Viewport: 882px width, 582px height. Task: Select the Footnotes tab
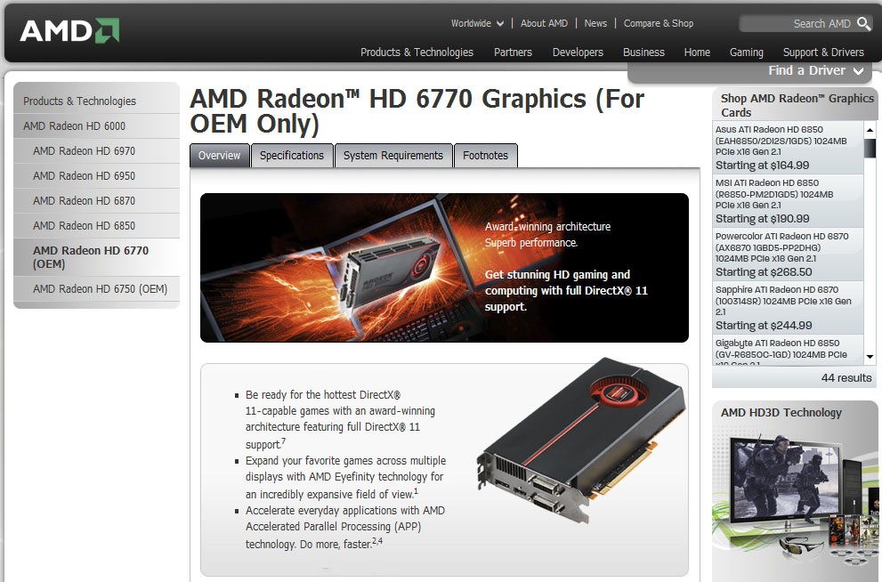tap(485, 156)
